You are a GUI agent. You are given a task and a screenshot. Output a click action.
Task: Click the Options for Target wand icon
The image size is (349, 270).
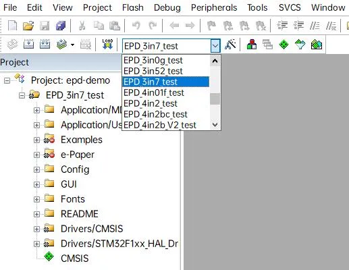(x=230, y=44)
